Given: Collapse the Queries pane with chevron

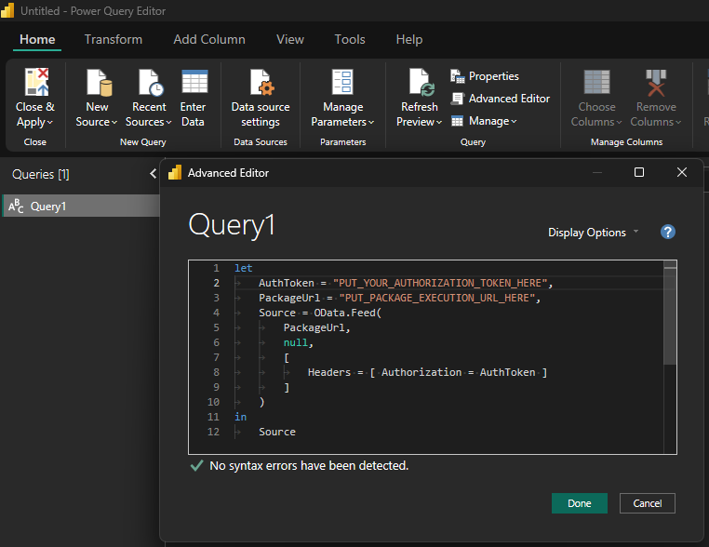Looking at the screenshot, I should [x=153, y=174].
